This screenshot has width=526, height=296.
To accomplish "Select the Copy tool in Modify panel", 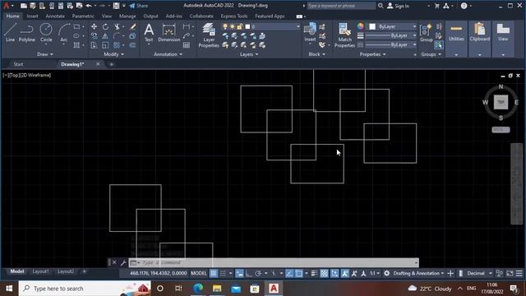I will tap(94, 36).
